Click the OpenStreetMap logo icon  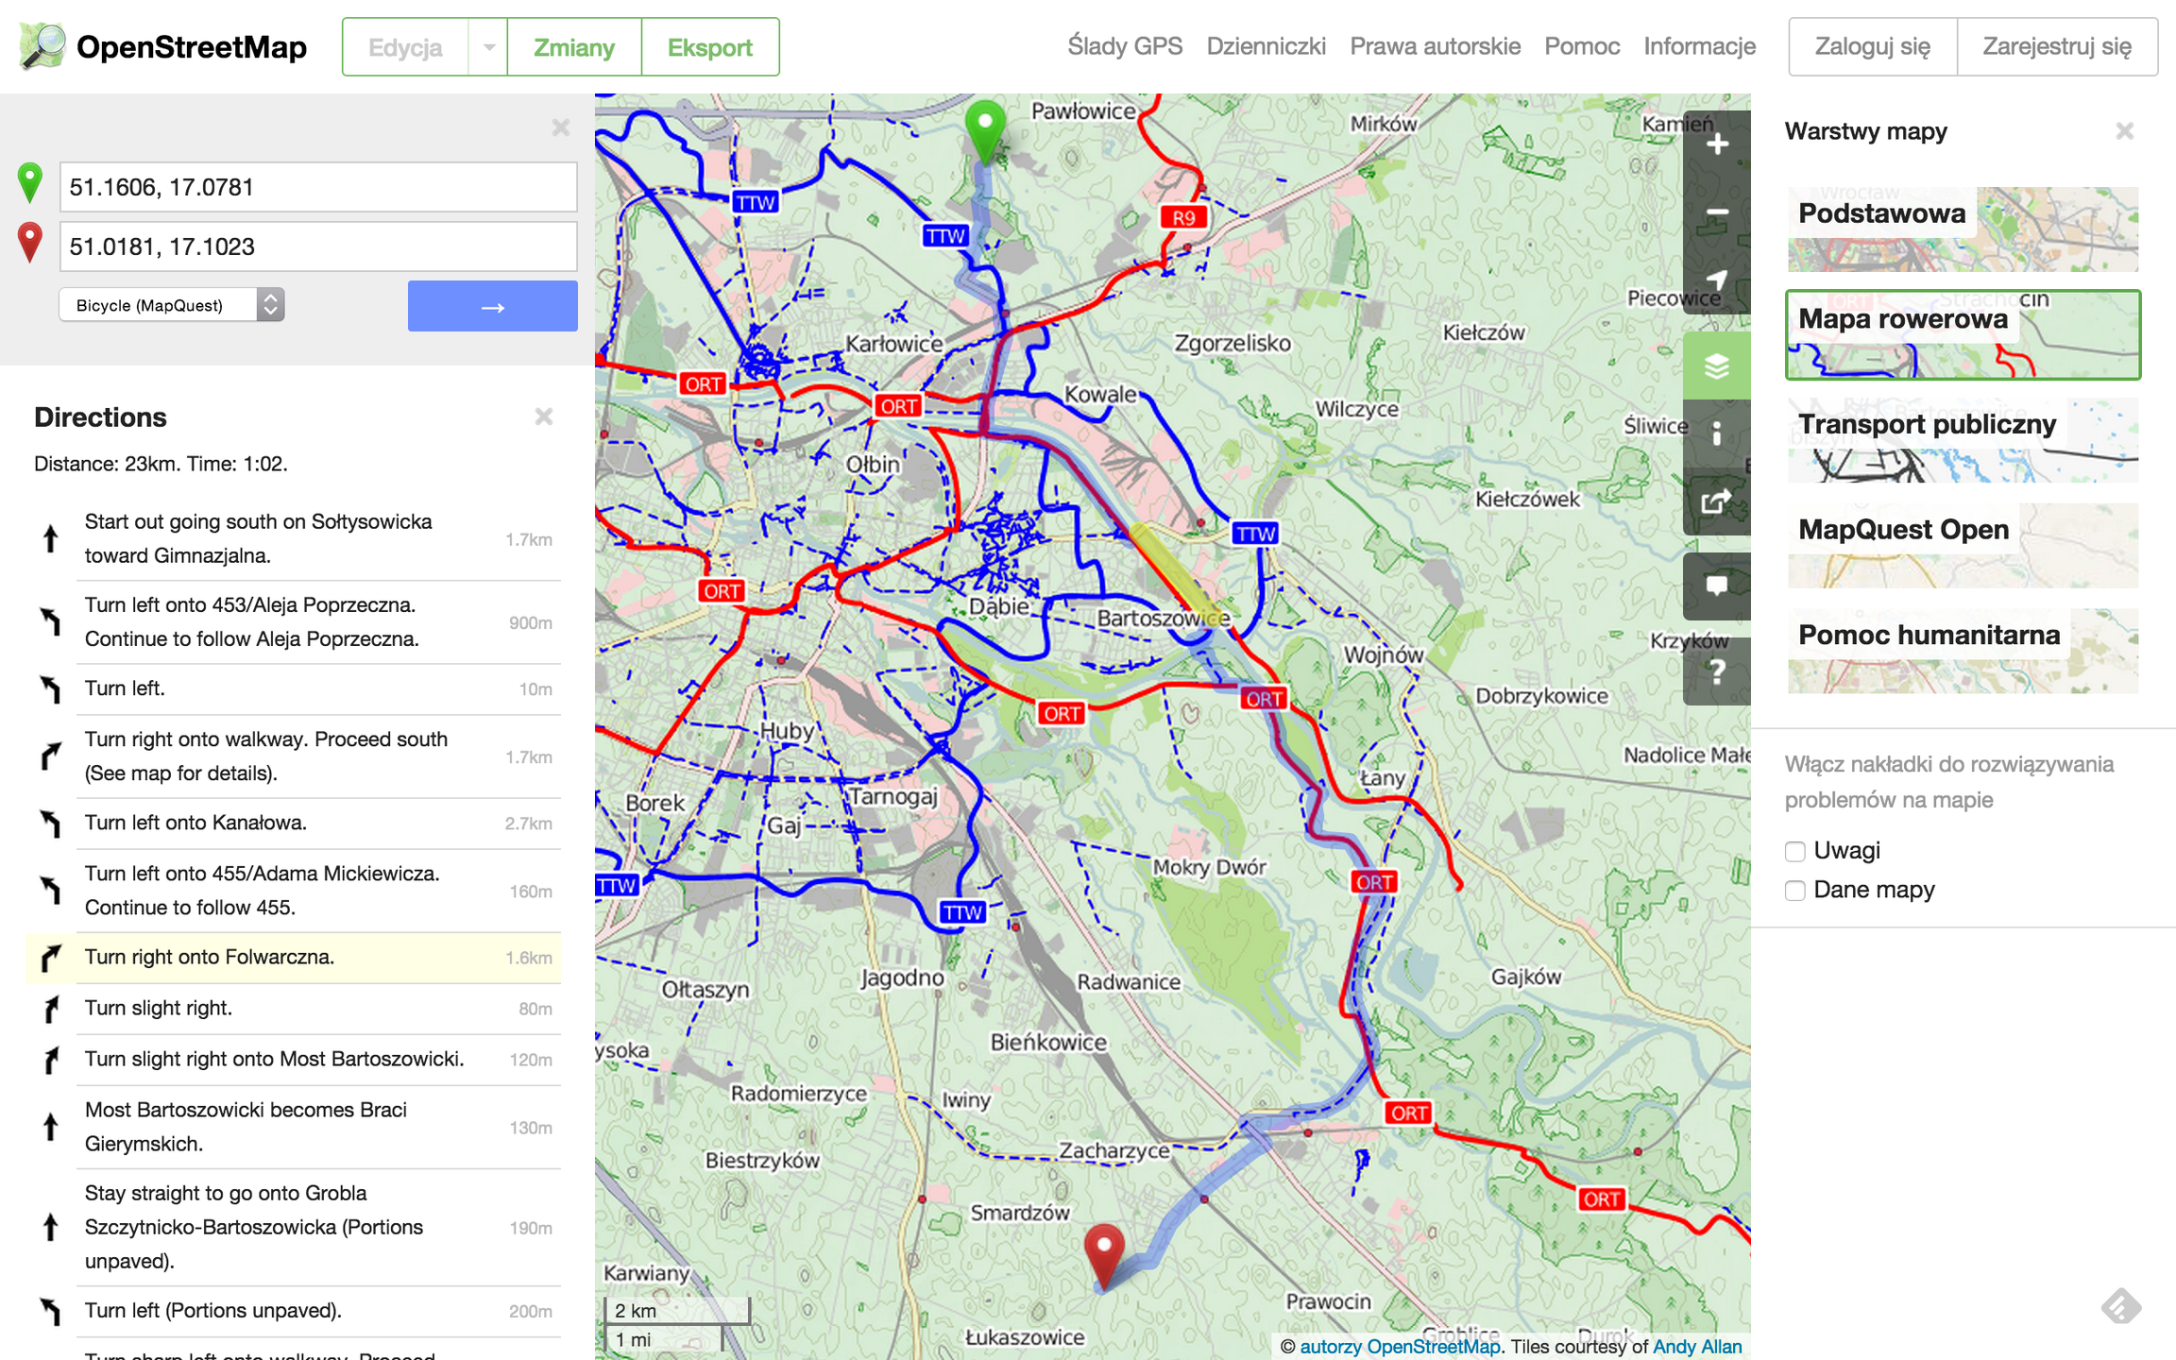42,46
